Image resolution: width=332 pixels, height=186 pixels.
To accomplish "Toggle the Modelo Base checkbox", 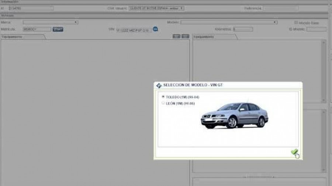I will [x=296, y=22].
